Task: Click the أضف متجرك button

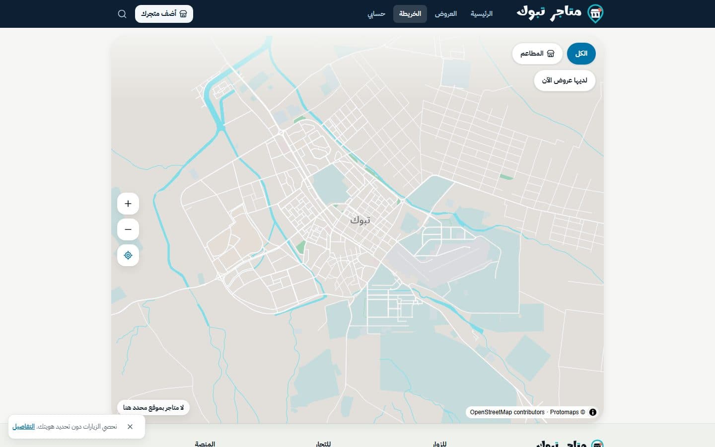Action: click(x=164, y=14)
